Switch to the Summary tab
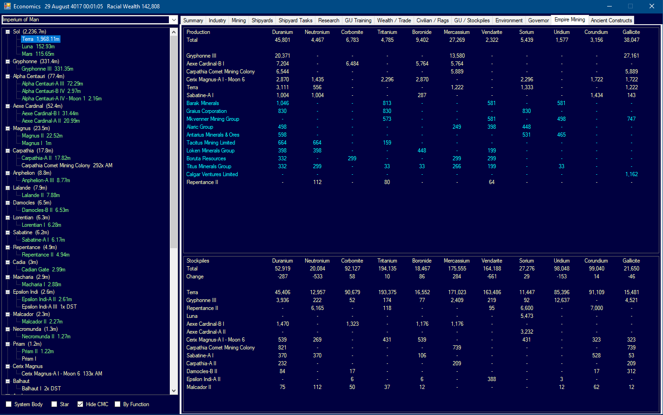Viewport: 663px width, 415px height. pyautogui.click(x=193, y=20)
